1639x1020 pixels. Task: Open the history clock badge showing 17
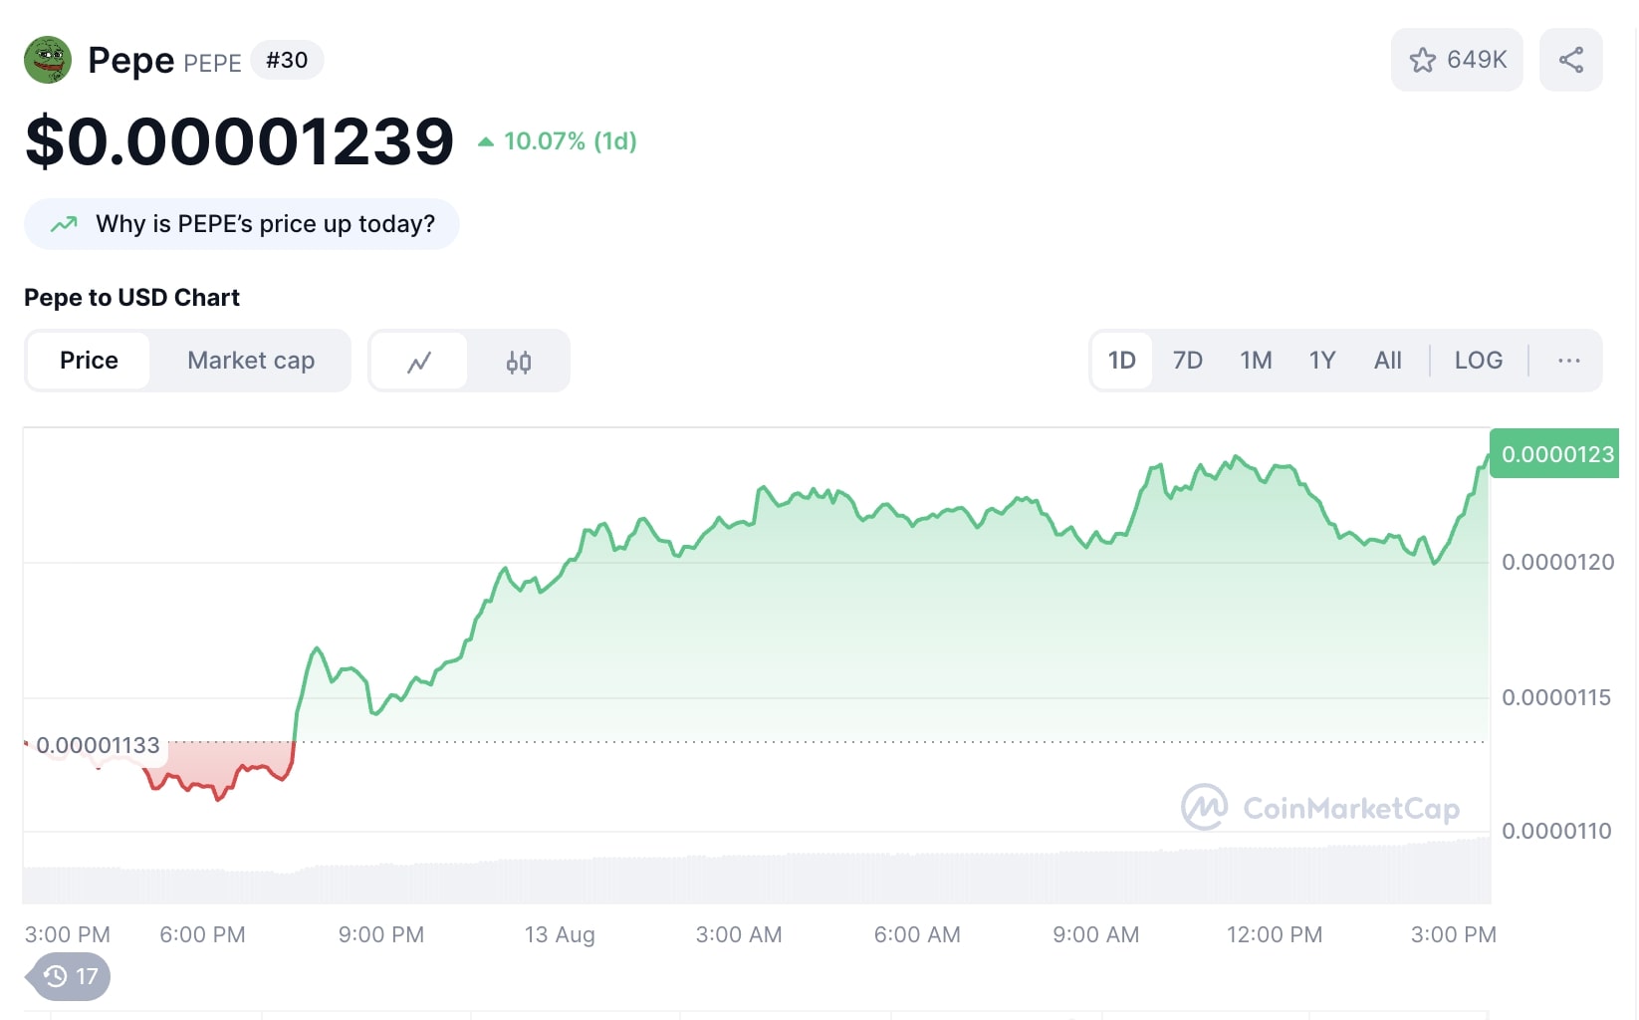coord(70,976)
